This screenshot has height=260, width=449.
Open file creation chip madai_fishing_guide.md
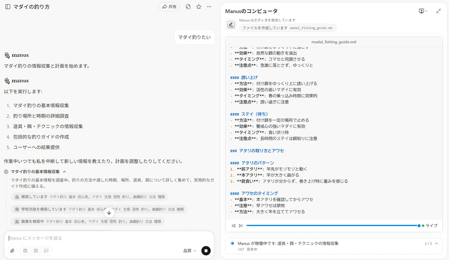tap(287, 28)
